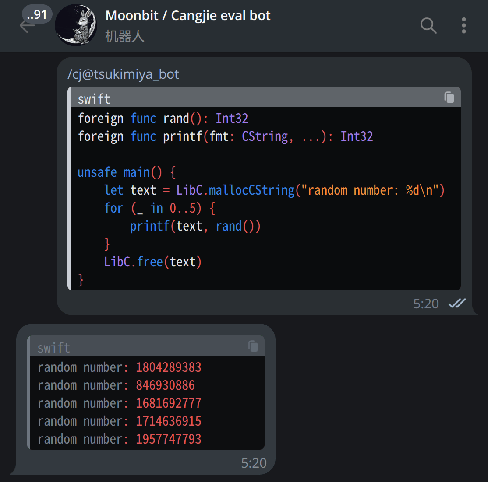Tap the unread count badge showing 91

(x=37, y=15)
